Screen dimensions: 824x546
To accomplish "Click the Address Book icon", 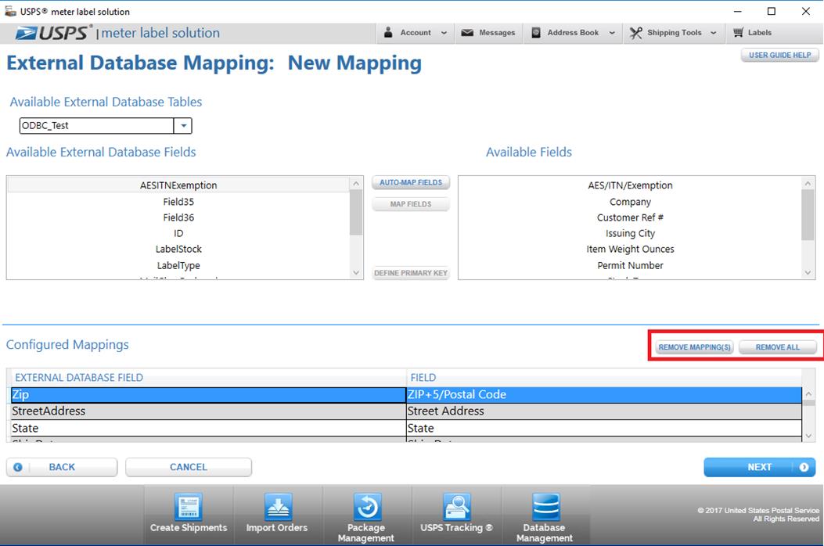I will (x=536, y=33).
